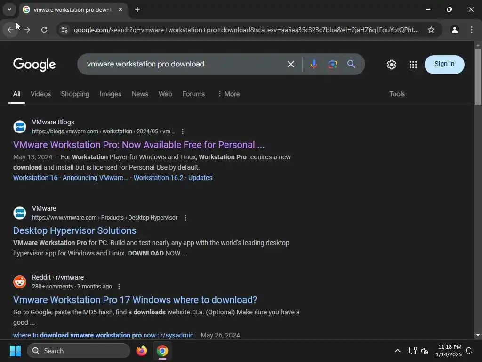Go to Google home via logo
Screen dimensions: 482x362
point(34,65)
